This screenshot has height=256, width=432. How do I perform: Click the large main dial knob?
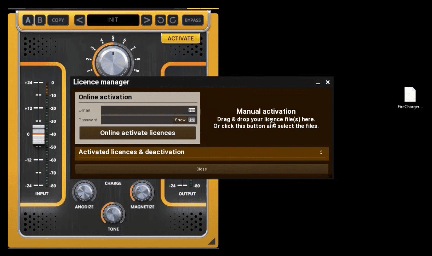[113, 62]
